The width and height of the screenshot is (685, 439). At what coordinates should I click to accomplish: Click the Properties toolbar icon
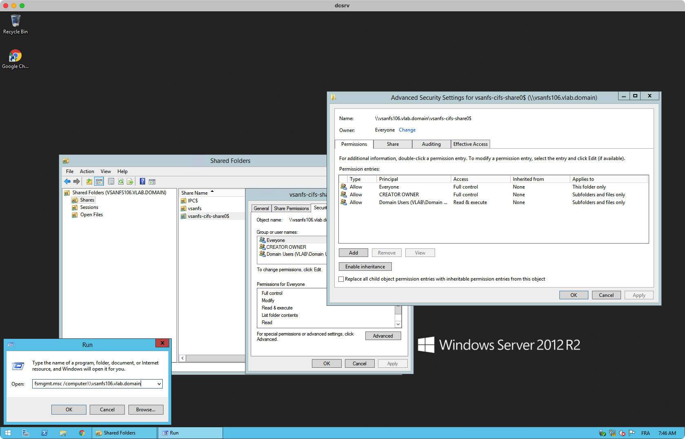pyautogui.click(x=111, y=182)
